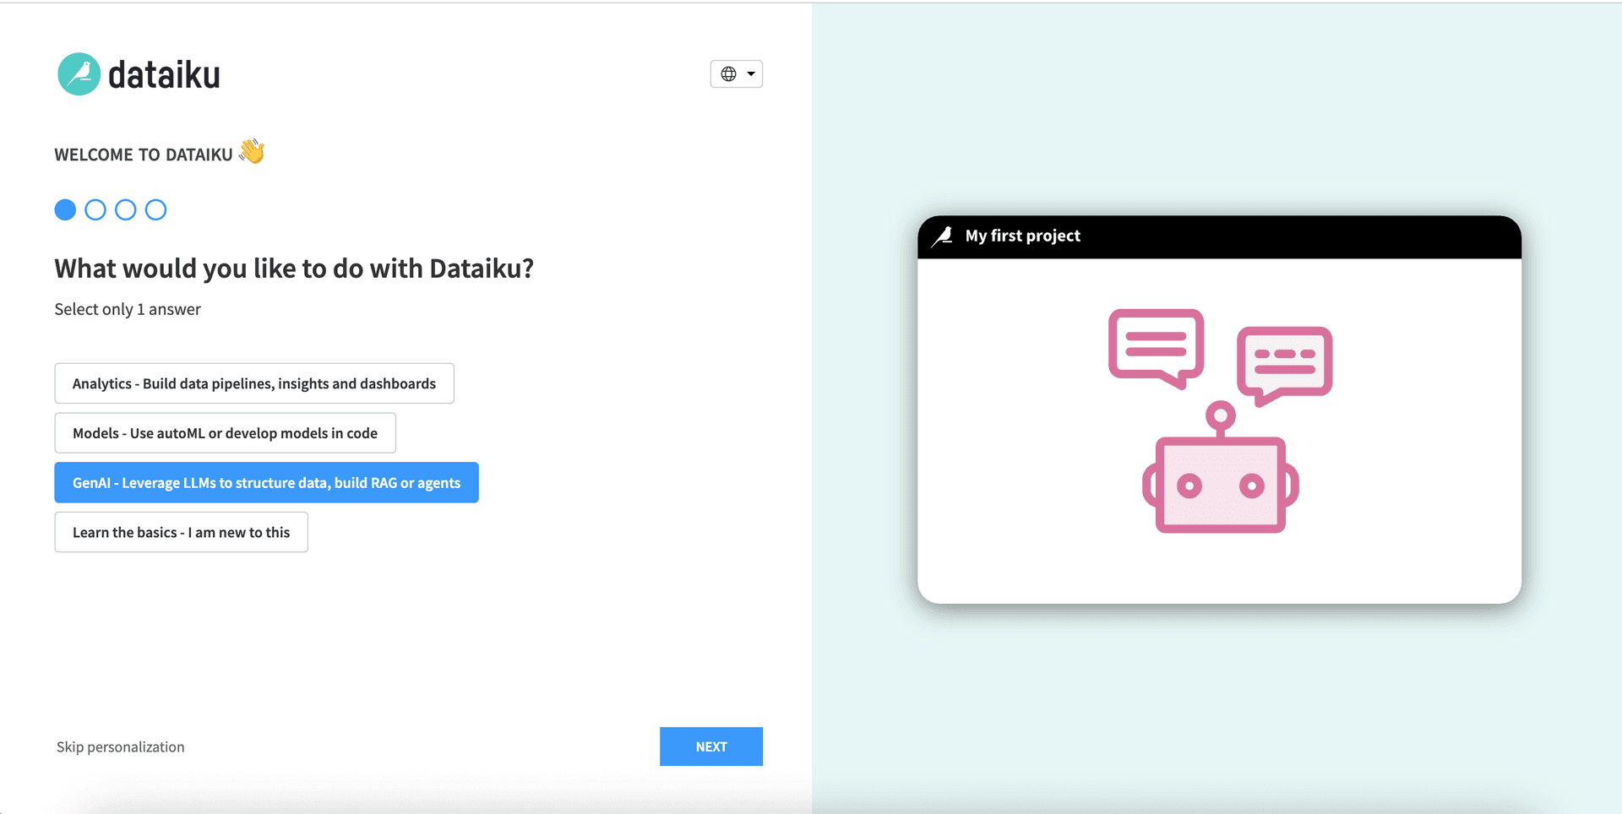Open the globe language selector dropdown
1622x814 pixels.
pos(737,74)
